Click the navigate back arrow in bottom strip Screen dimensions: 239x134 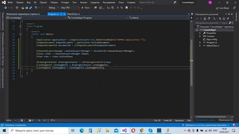(39, 120)
